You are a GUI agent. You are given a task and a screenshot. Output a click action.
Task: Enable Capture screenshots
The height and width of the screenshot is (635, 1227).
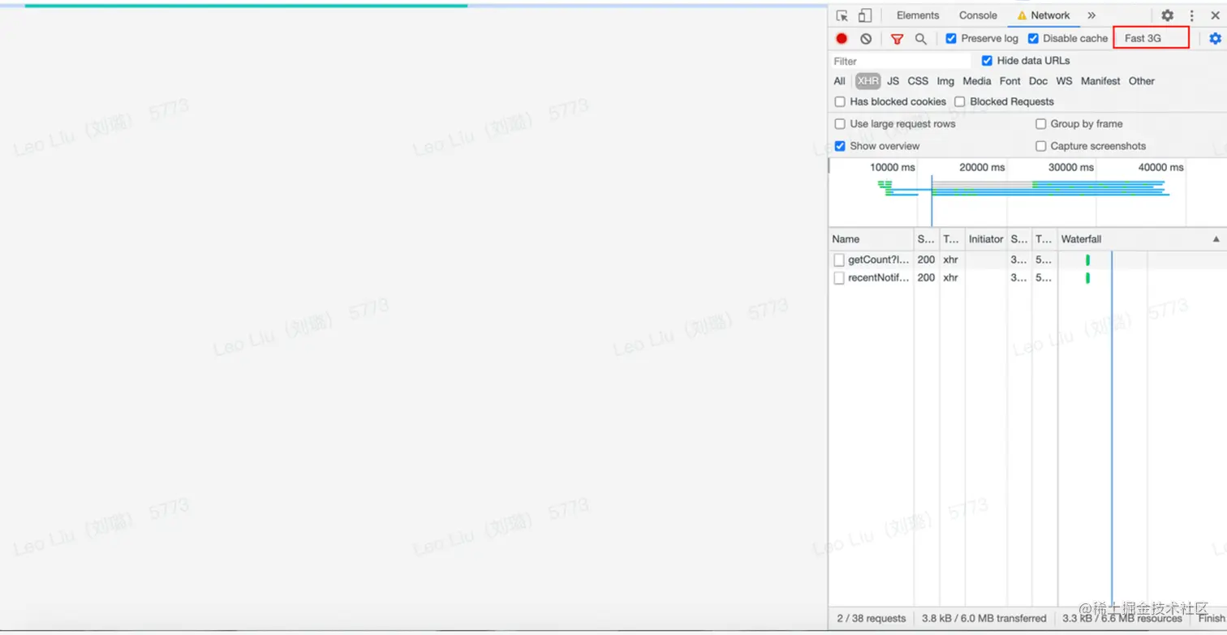click(x=1040, y=146)
